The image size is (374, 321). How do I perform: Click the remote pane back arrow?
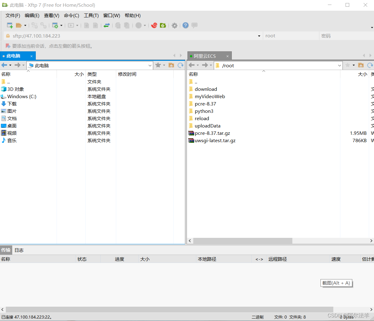click(x=192, y=65)
